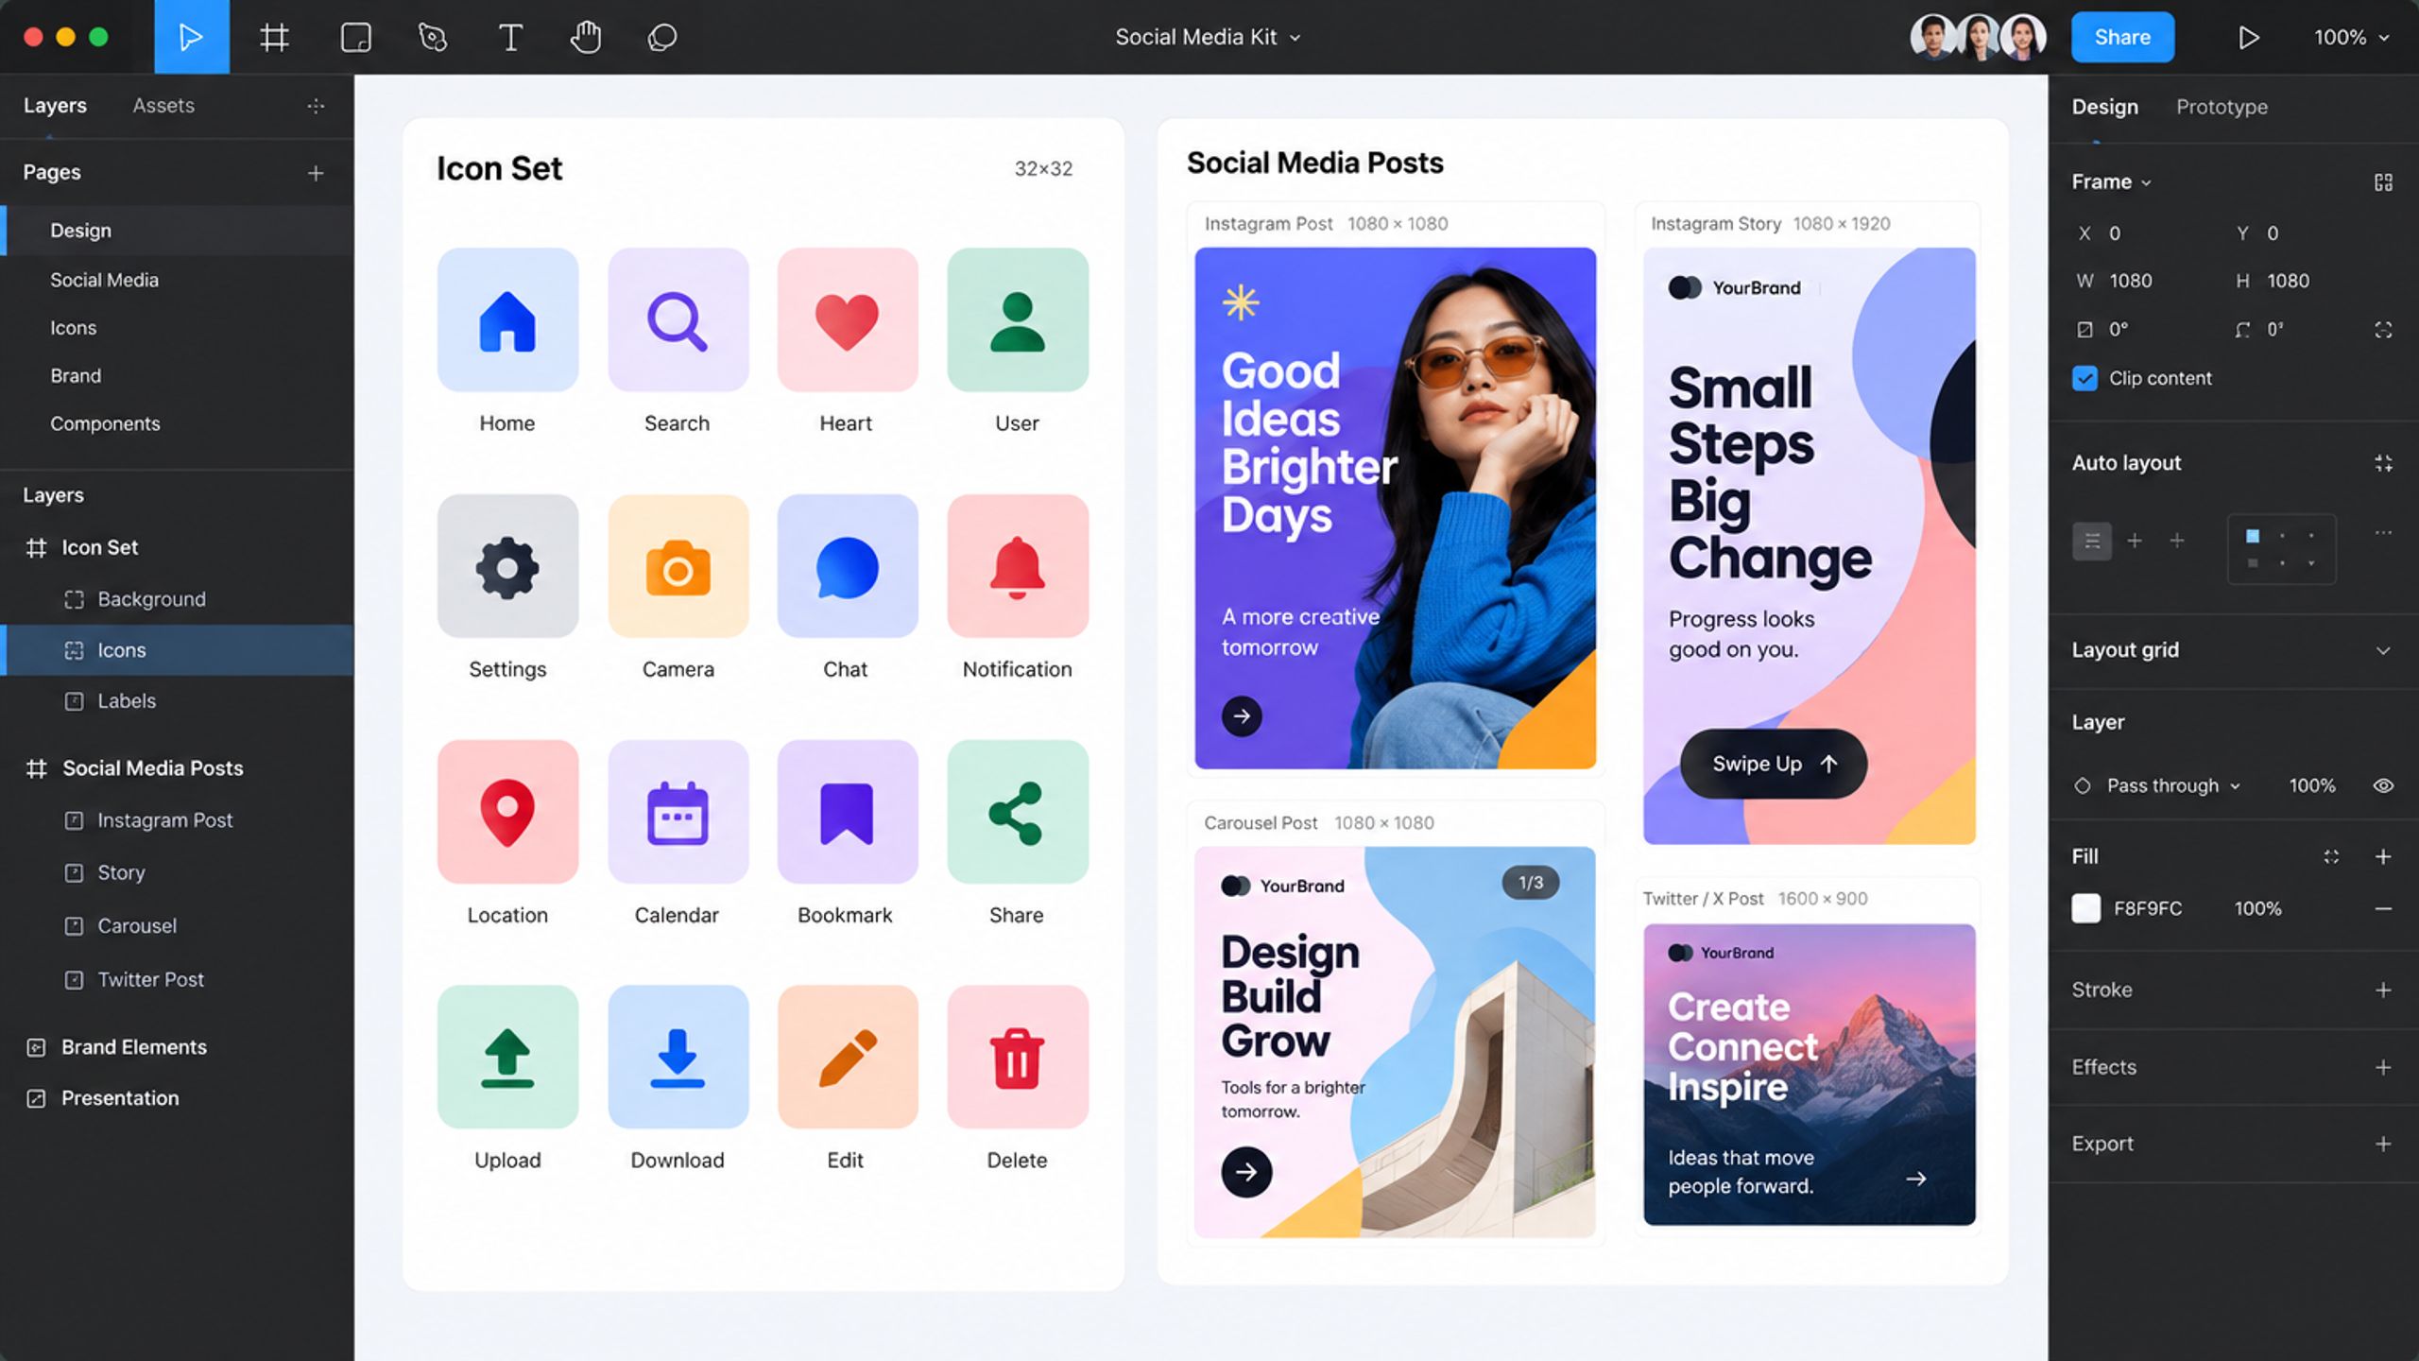Open the Frame component grid icon
The height and width of the screenshot is (1361, 2419).
coord(2383,182)
